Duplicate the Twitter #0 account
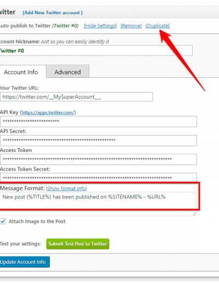 pos(158,26)
